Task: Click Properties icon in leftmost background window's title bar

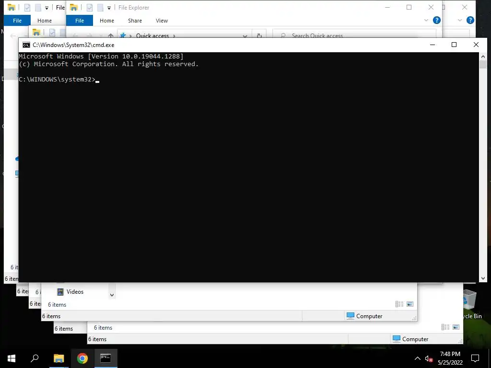Action: pos(27,8)
